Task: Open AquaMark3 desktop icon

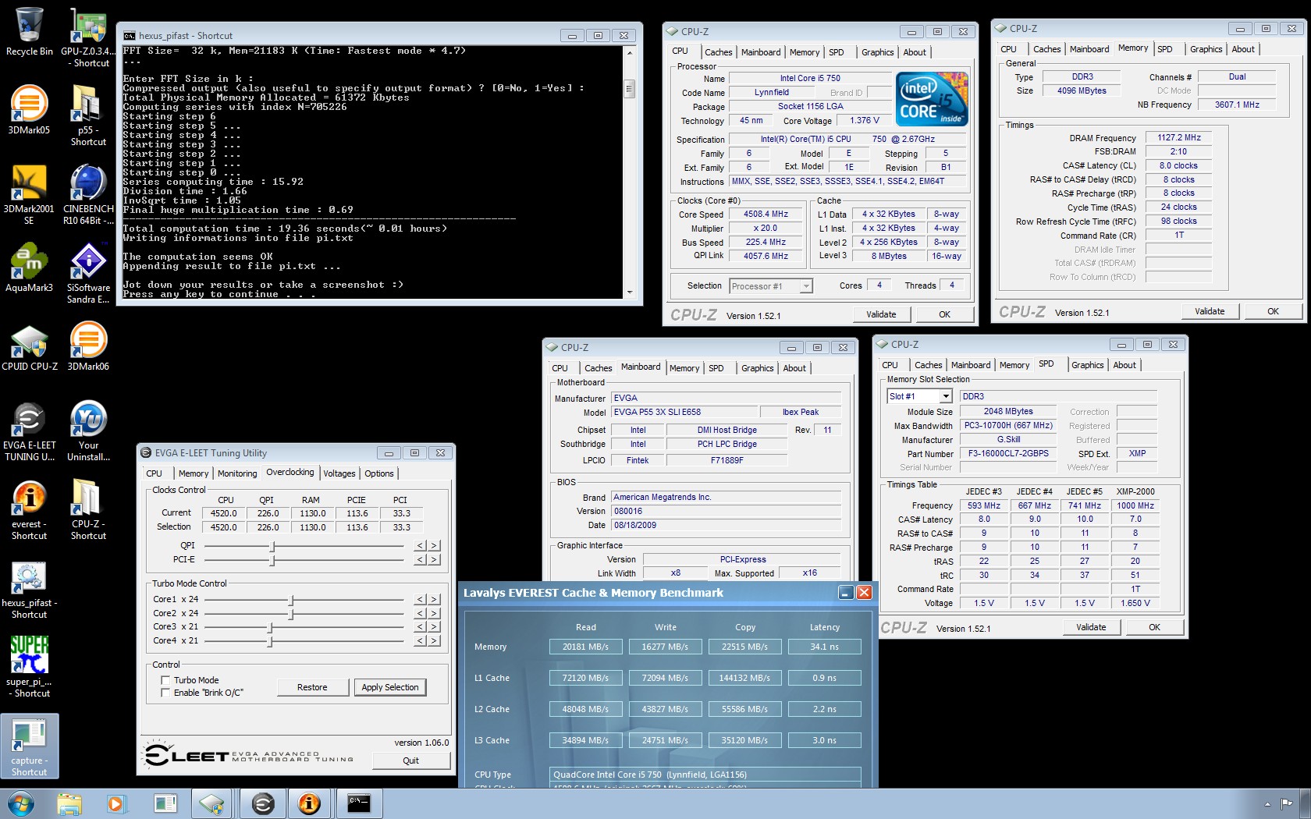Action: point(30,267)
